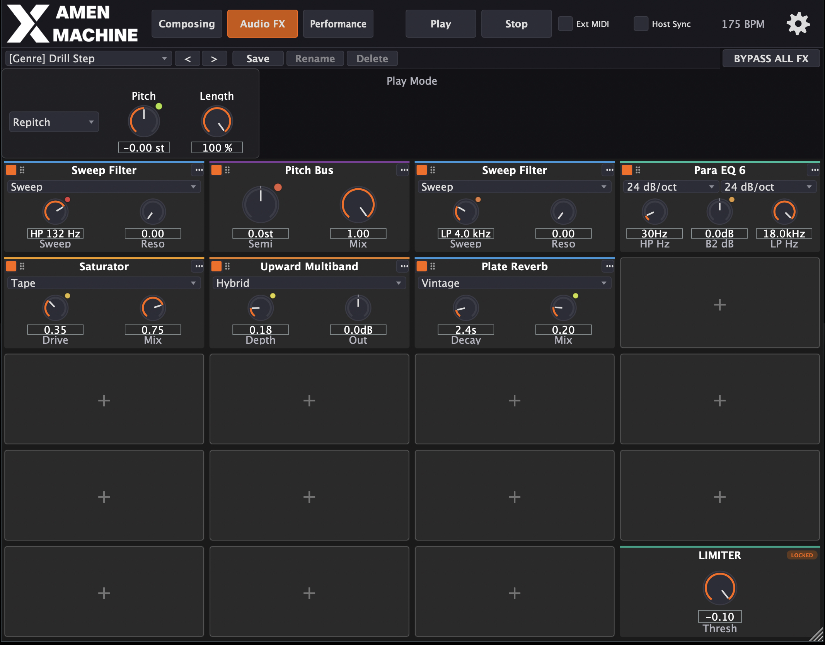The width and height of the screenshot is (825, 645).
Task: Add an effect in the empty slot beside Plate Reverb
Action: tap(719, 303)
